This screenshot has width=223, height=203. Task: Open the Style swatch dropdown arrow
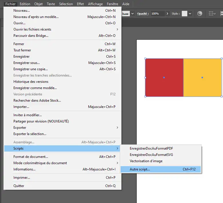190,14
